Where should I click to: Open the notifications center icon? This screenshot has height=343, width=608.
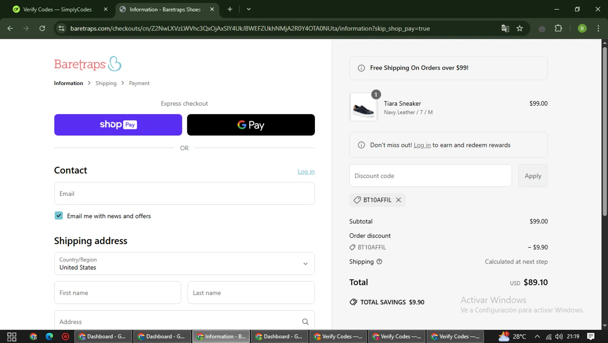[x=591, y=337]
